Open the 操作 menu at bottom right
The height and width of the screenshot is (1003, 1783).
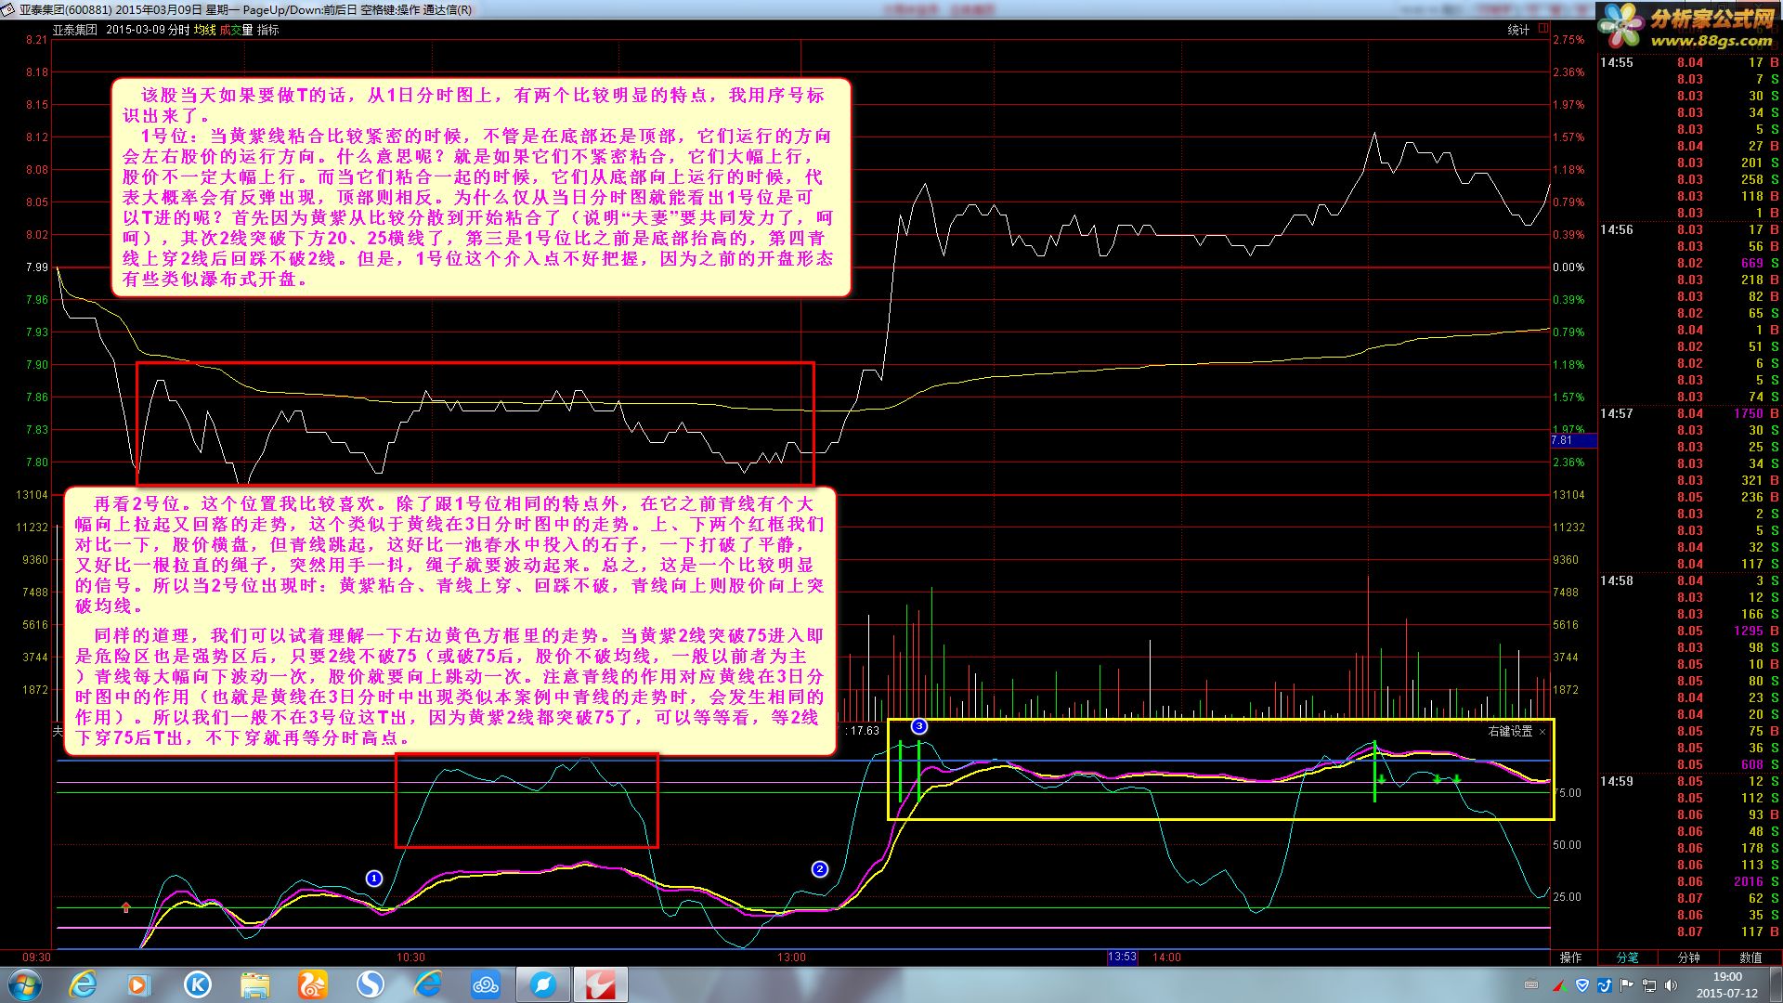click(x=1571, y=957)
